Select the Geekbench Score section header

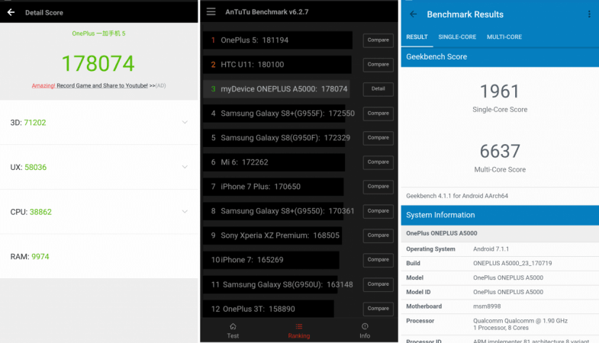click(500, 57)
